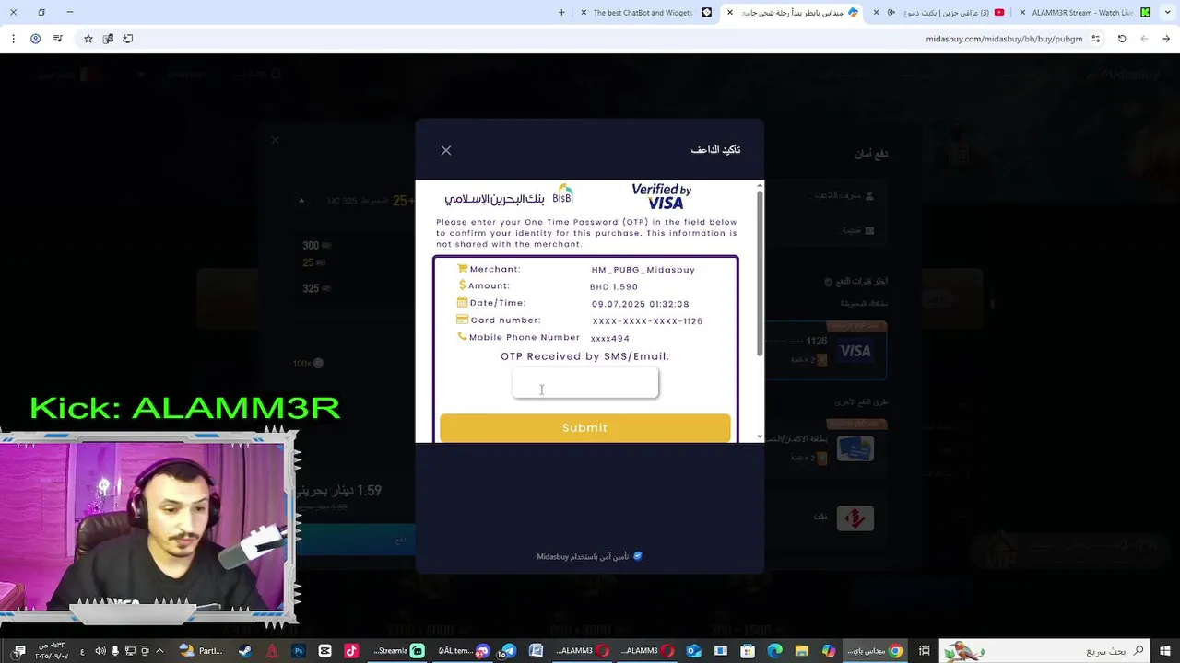Open new browser tab with plus
The width and height of the screenshot is (1180, 663).
[561, 12]
